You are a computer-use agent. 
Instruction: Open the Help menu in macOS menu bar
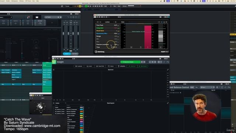click(x=37, y=1)
